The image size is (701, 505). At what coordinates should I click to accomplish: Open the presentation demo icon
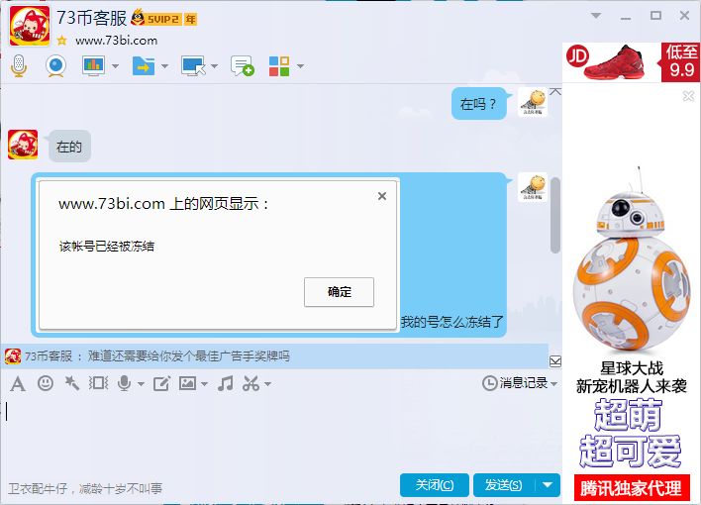pyautogui.click(x=93, y=65)
